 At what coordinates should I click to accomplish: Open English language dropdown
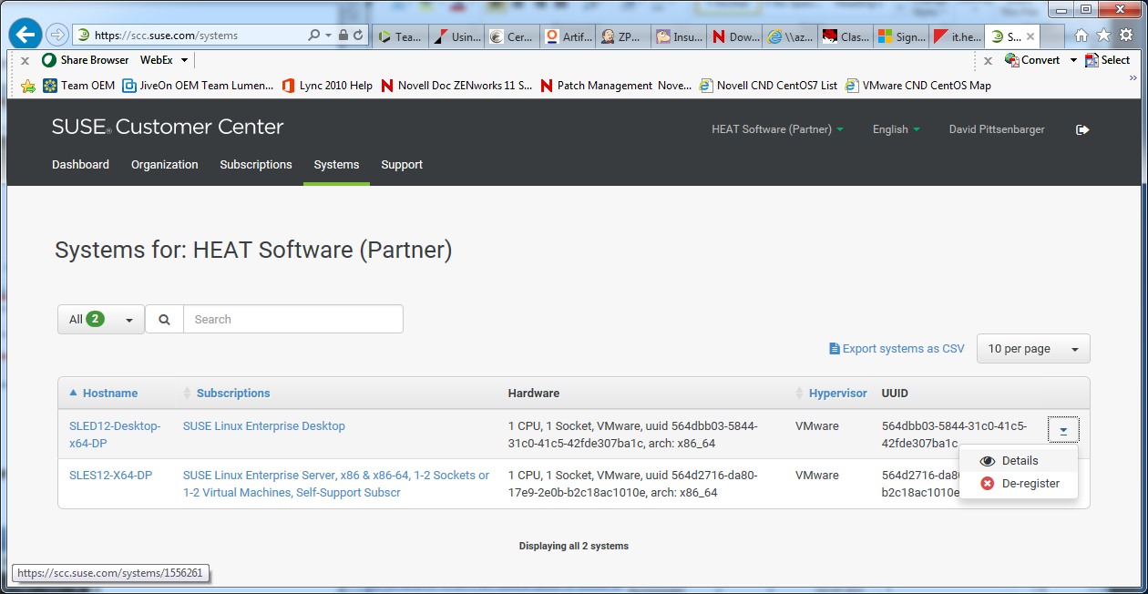[x=896, y=129]
